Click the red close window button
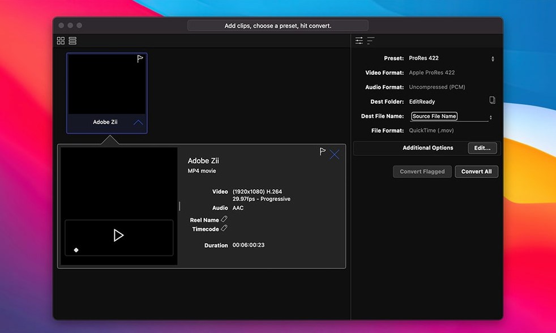556x333 pixels. point(61,25)
